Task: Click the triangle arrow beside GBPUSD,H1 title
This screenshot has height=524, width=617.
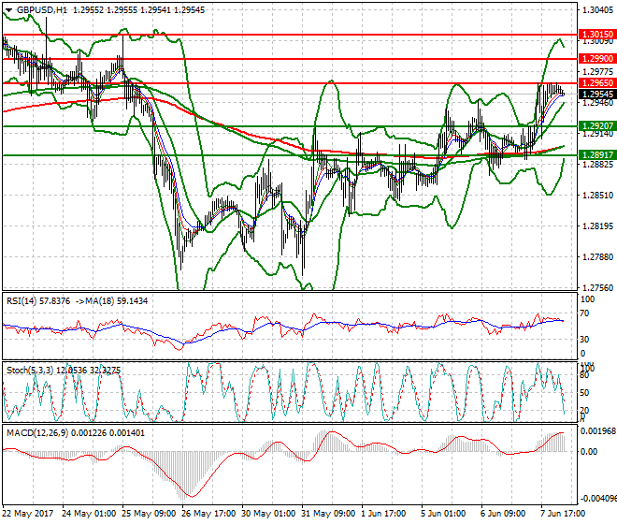Action: click(7, 8)
